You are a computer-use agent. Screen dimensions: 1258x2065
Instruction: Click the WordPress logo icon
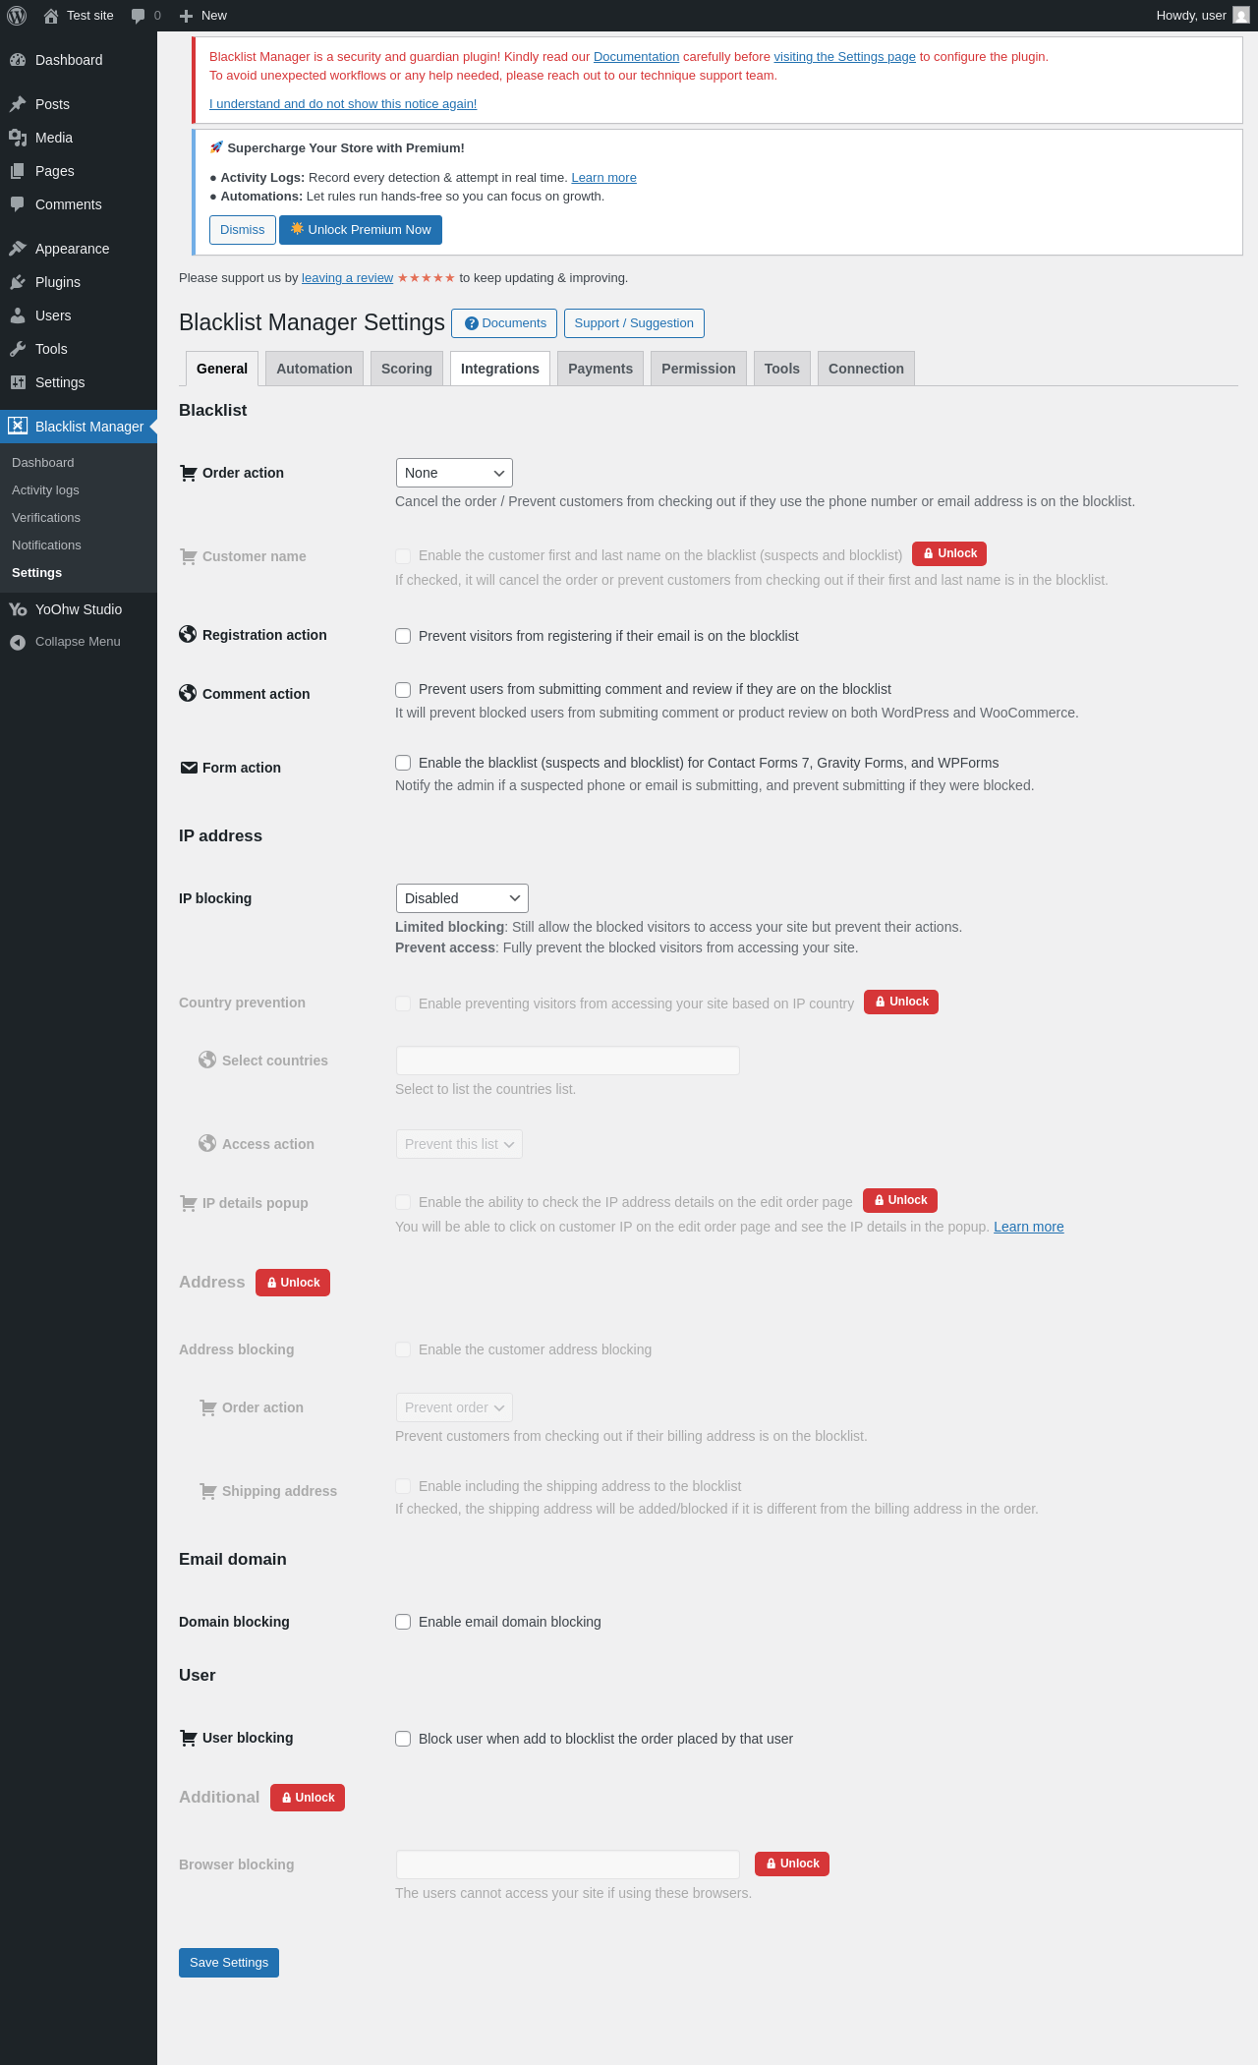click(17, 16)
